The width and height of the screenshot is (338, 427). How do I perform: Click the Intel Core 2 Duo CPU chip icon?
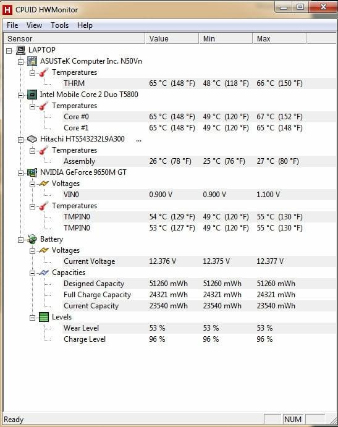(x=32, y=95)
